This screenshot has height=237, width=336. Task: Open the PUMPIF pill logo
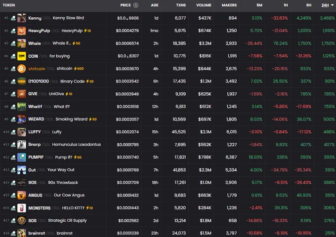tap(22, 158)
